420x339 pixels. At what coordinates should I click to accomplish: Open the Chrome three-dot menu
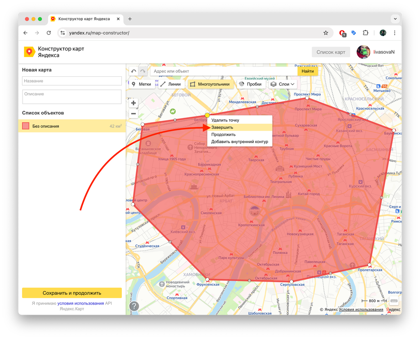(x=395, y=33)
